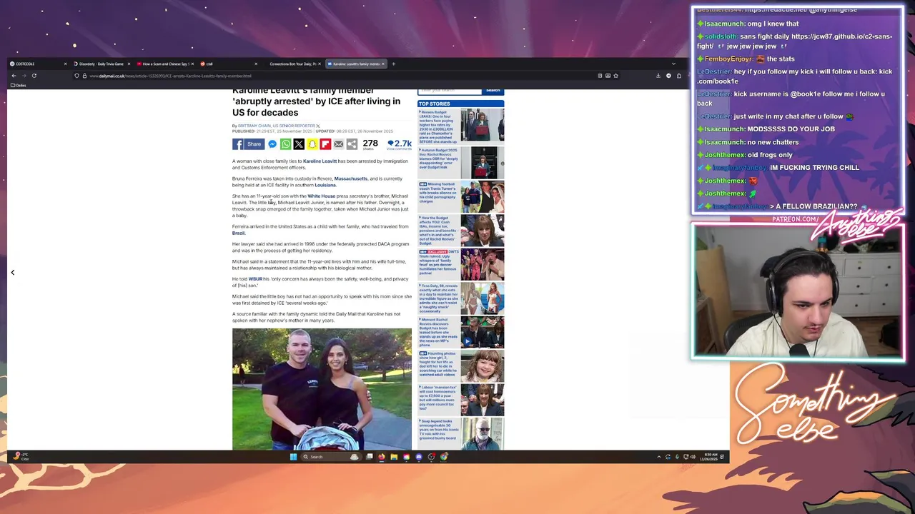View the 2.7k comments

tap(400, 145)
